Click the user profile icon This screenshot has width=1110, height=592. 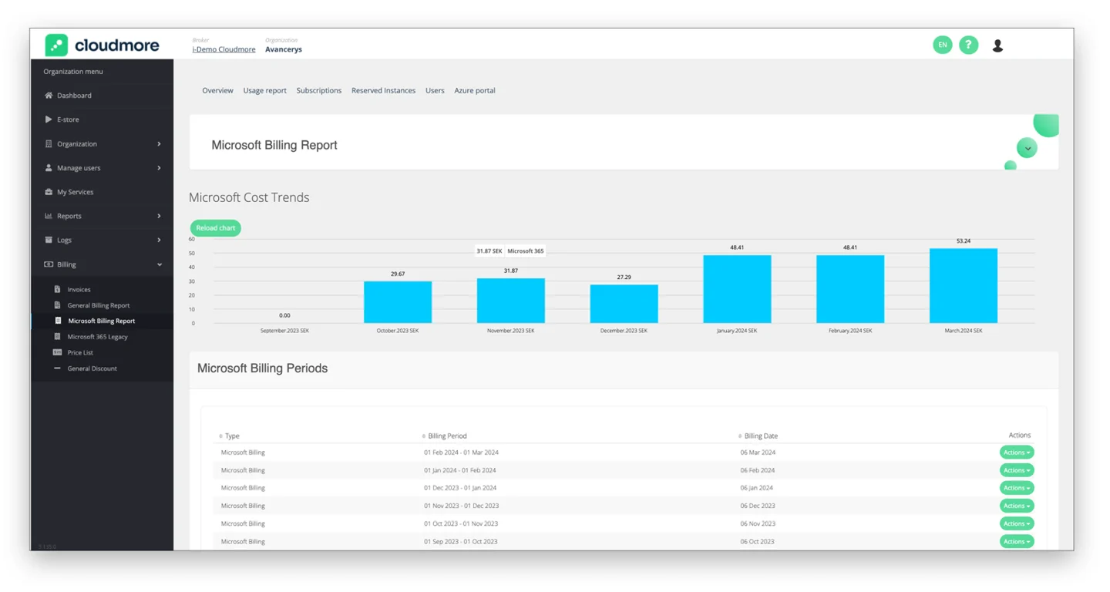997,45
